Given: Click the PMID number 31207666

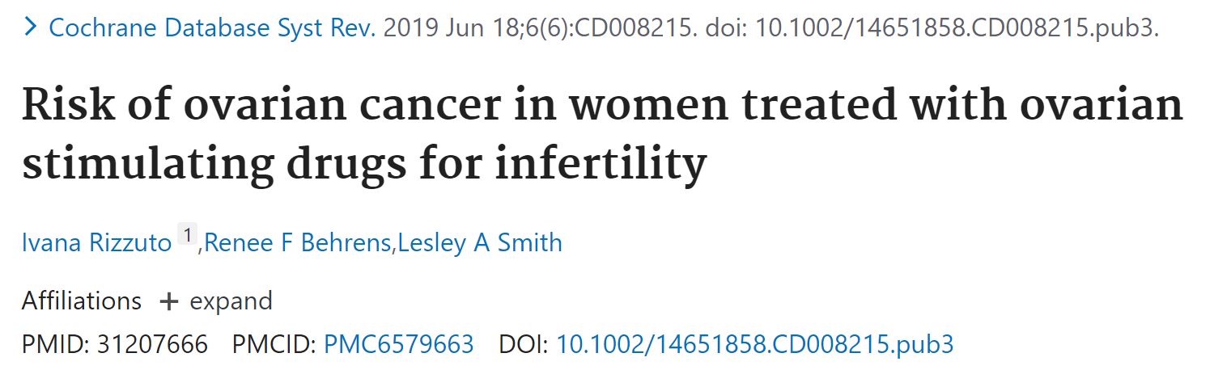Looking at the screenshot, I should click(x=152, y=345).
